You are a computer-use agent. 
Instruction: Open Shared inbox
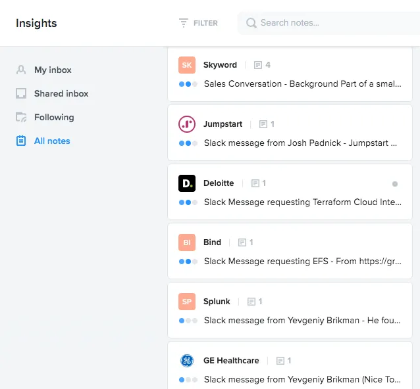[x=61, y=93]
